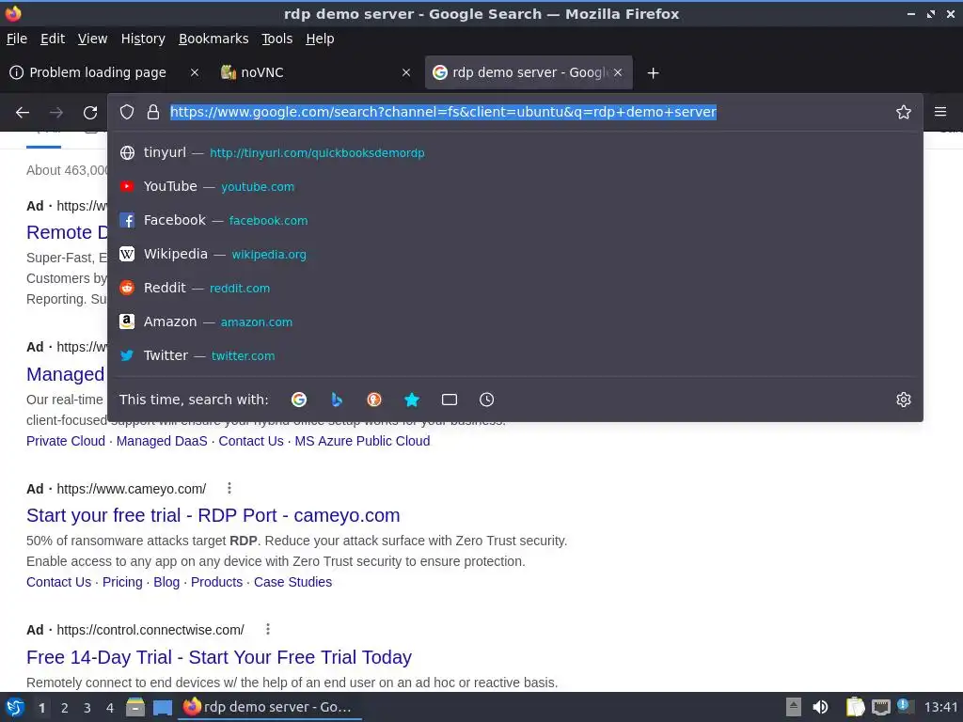Click the 13:41 clock in taskbar

[940, 707]
